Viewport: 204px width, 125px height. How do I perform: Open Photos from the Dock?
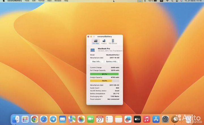pos(81,119)
